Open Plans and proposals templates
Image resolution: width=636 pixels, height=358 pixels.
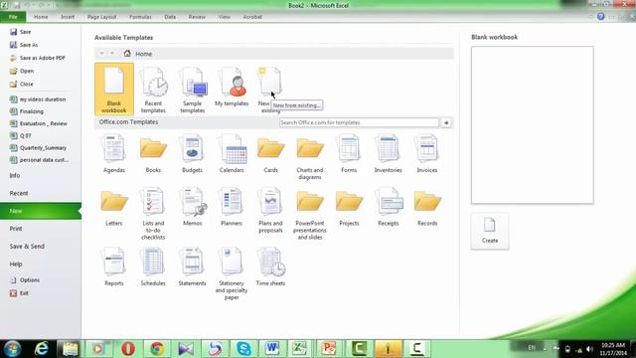coord(270,210)
